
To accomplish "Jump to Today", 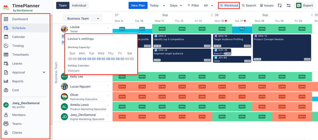I will pos(154,5).
